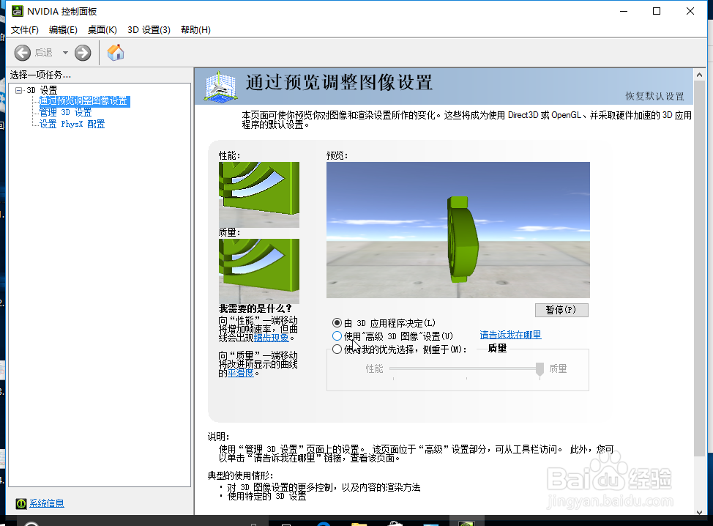Open the Back history dropdown arrow

[65, 53]
